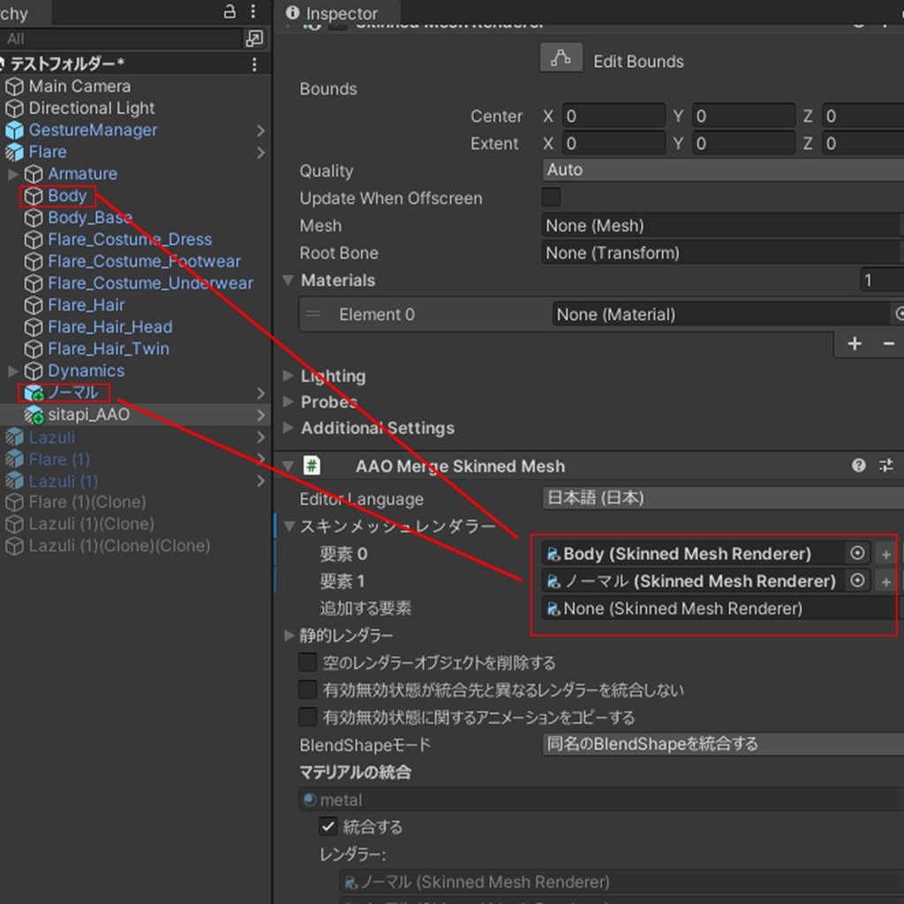Open the scene options menu for テストフォルダー
This screenshot has width=904, height=904.
tap(254, 64)
